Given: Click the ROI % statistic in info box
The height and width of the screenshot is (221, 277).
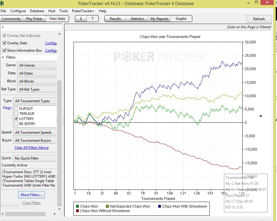Looking at the screenshot, I should point(234,207).
